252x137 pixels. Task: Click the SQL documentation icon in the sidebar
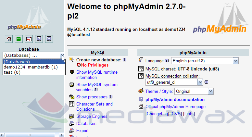(x=49, y=39)
